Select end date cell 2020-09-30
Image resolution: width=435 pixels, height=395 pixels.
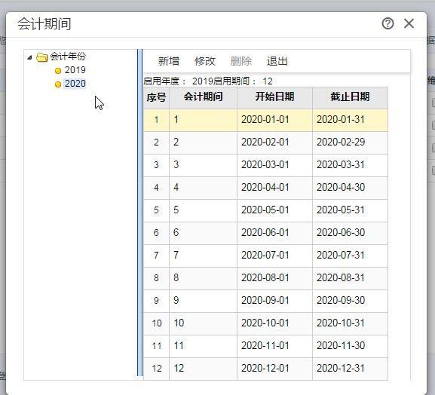coord(350,301)
